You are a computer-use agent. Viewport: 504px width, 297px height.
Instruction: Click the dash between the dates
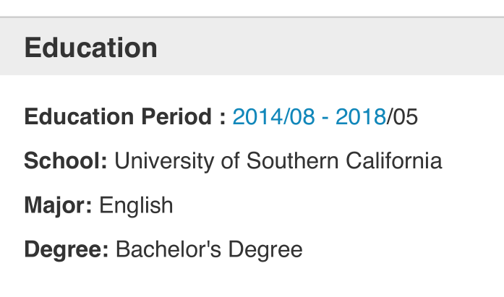[325, 117]
